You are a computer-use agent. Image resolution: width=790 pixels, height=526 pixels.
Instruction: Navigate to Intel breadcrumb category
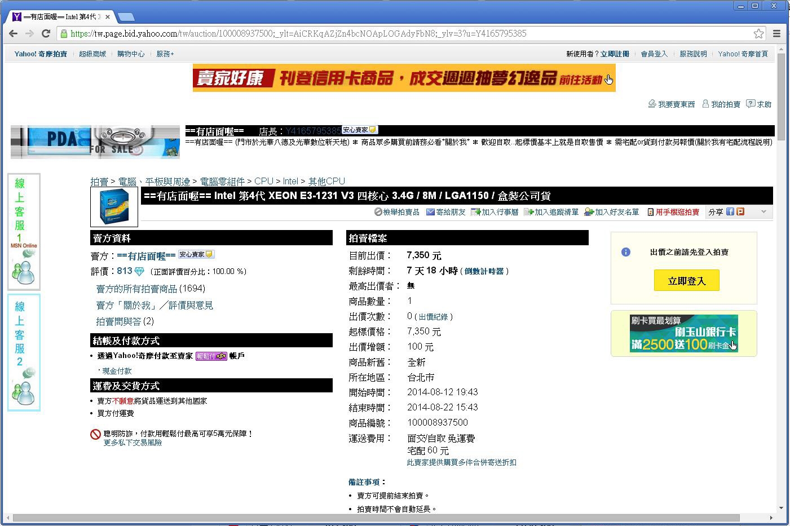tap(290, 182)
